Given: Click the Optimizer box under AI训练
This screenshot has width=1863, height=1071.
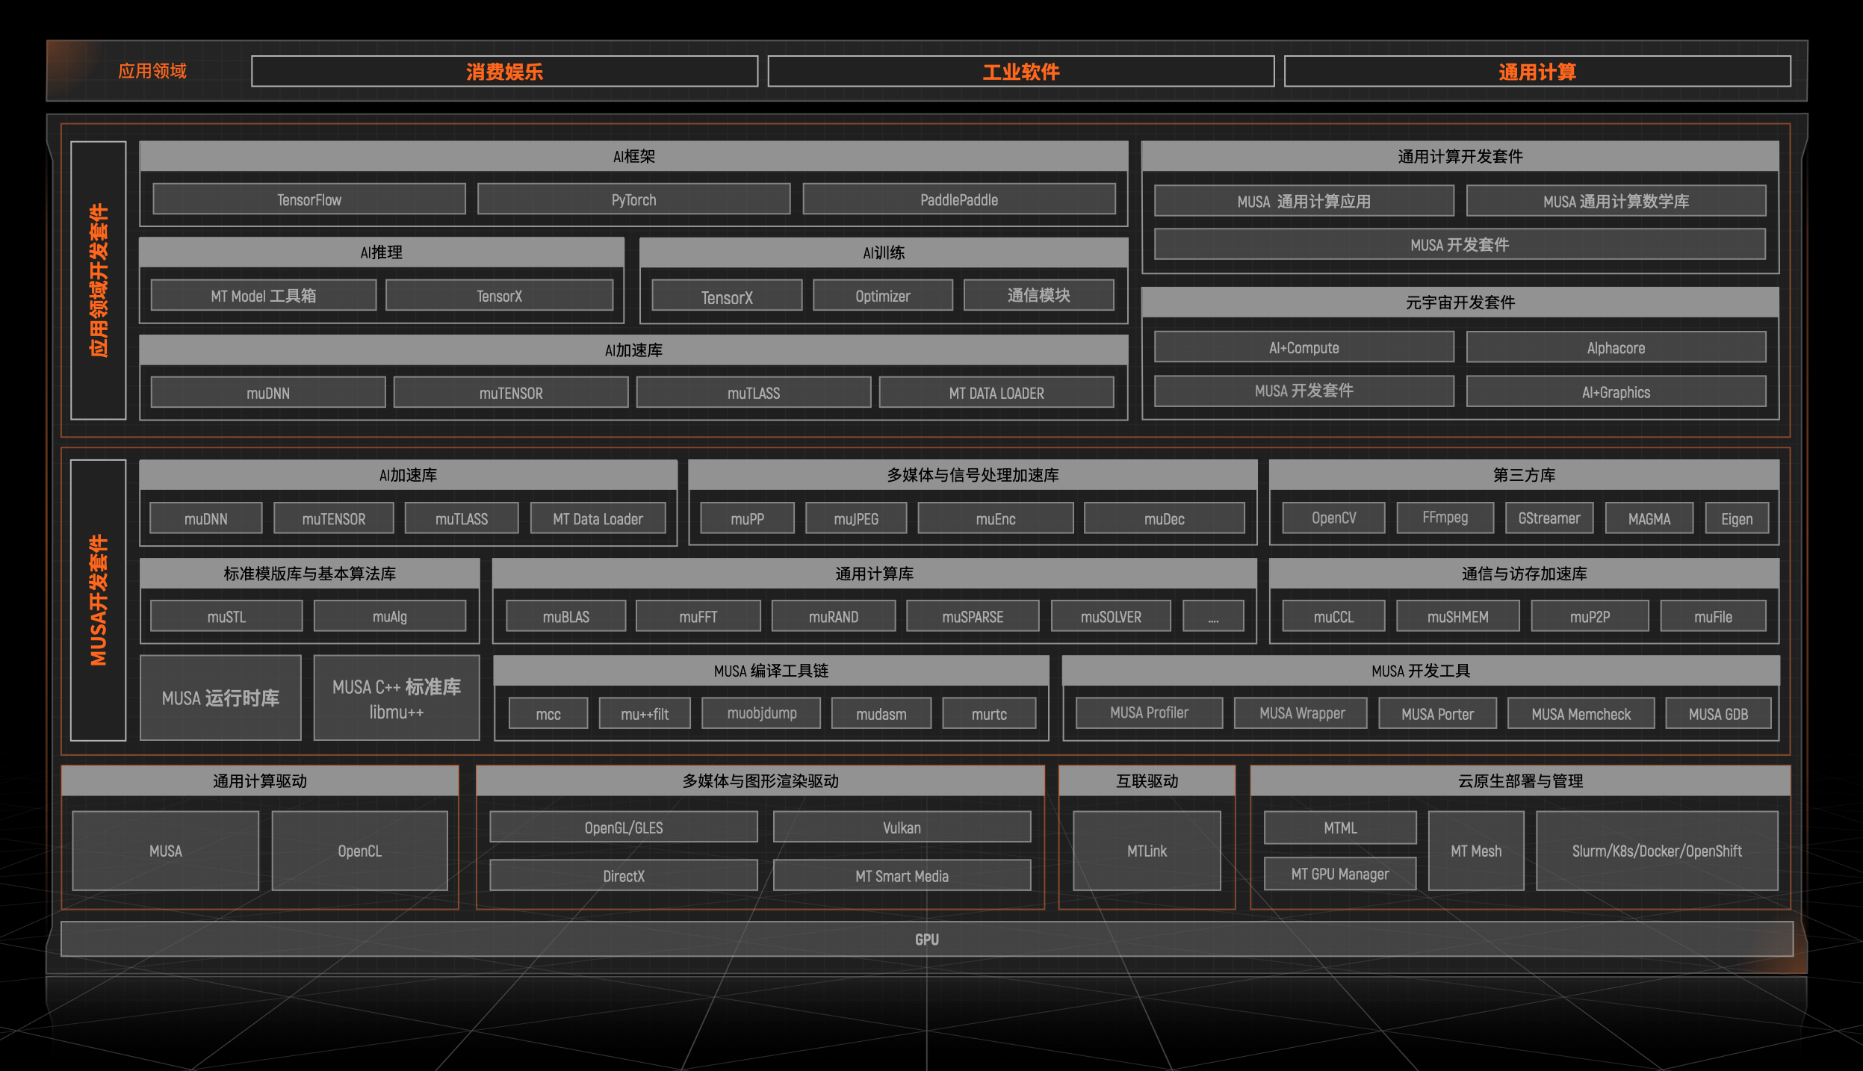Looking at the screenshot, I should (882, 296).
